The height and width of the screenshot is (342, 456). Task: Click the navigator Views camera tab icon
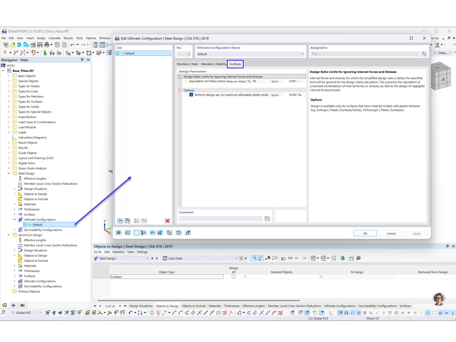[23, 305]
